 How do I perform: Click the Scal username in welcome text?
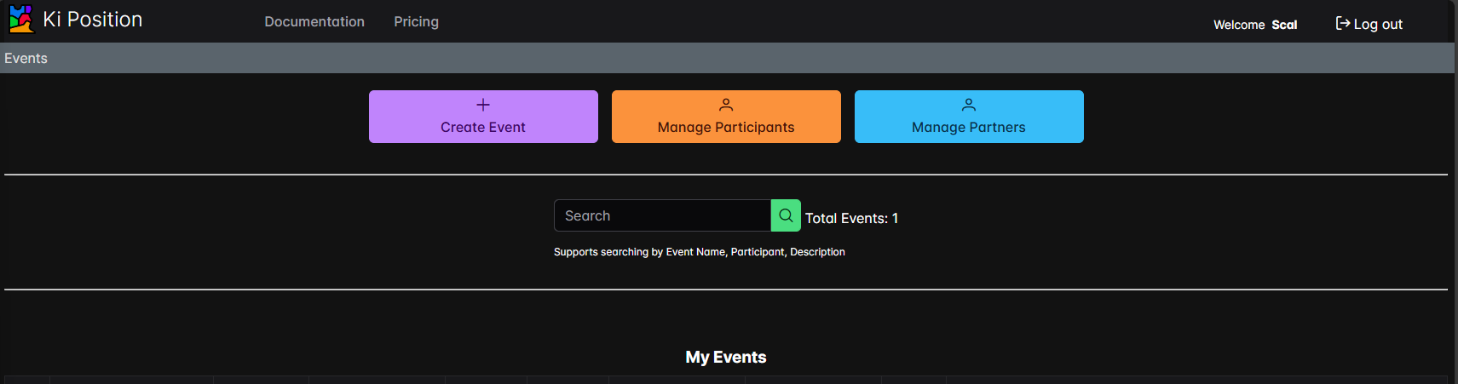click(1284, 25)
